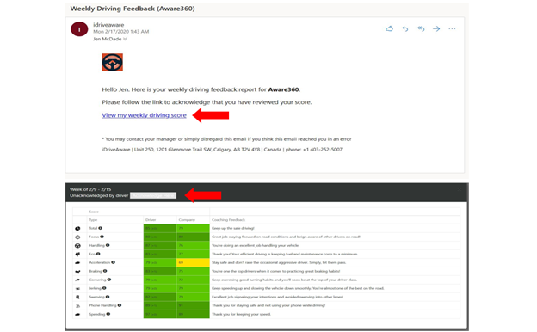Reply to the email using single-arrow icon
Screen dimensions: 537x332
(405, 28)
